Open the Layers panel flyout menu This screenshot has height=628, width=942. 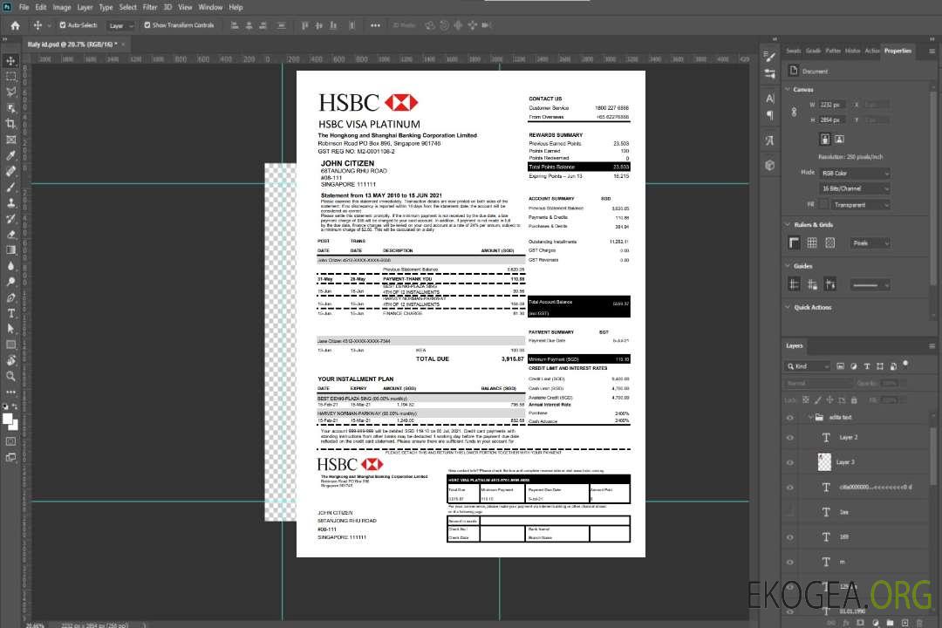click(932, 345)
